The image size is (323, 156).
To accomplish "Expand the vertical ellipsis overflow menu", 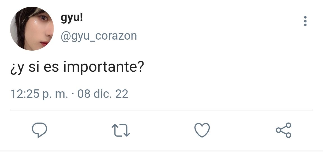I will tap(305, 21).
